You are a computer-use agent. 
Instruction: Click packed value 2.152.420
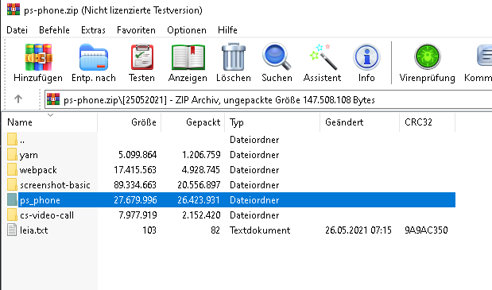tap(201, 215)
